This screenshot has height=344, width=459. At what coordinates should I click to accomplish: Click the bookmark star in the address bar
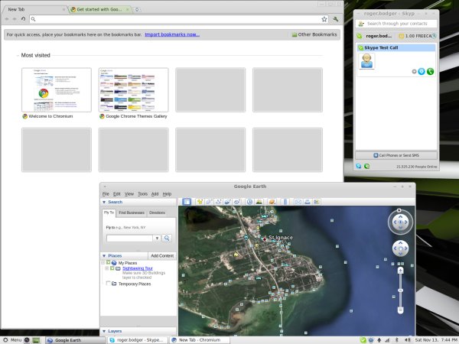[x=324, y=18]
